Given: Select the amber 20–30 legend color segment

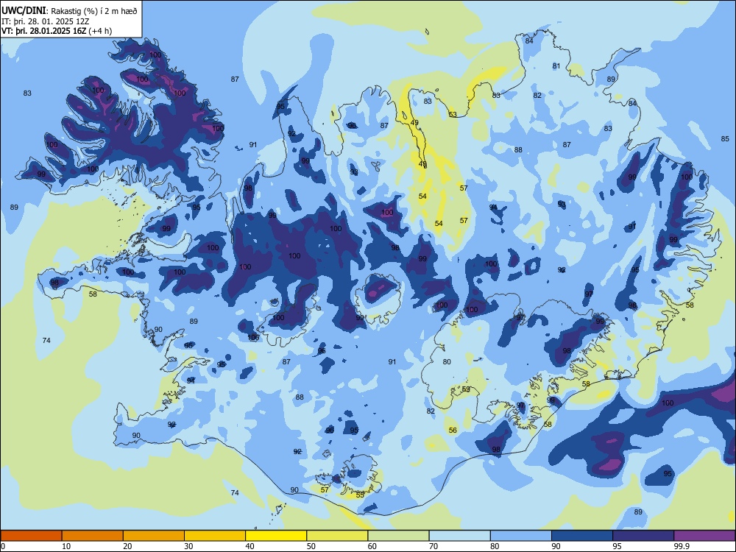Looking at the screenshot, I should click(x=154, y=536).
